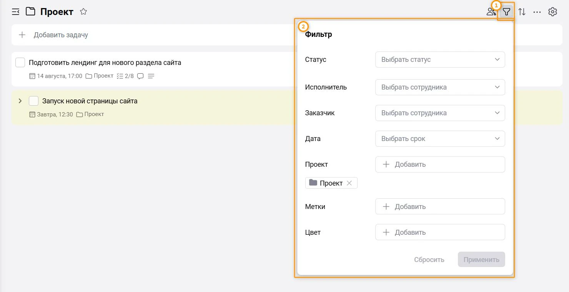Image resolution: width=569 pixels, height=292 pixels.
Task: Star the Проект project as favorite
Action: (83, 12)
